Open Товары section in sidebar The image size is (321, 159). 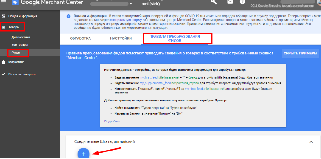[14, 27]
